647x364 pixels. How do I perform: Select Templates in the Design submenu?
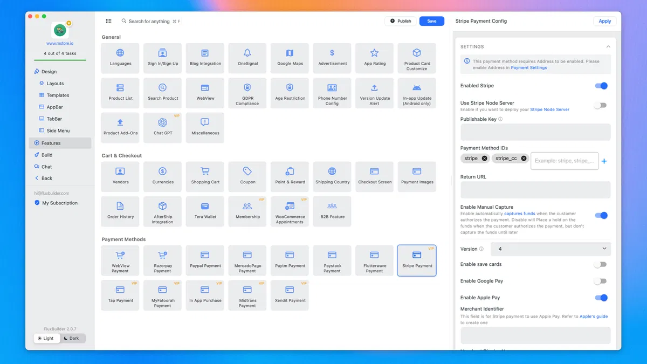point(58,95)
